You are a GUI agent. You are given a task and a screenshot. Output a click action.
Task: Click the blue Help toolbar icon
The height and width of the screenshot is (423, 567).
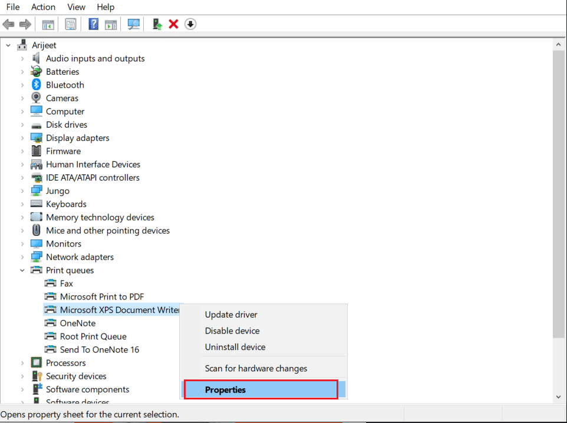pyautogui.click(x=94, y=25)
